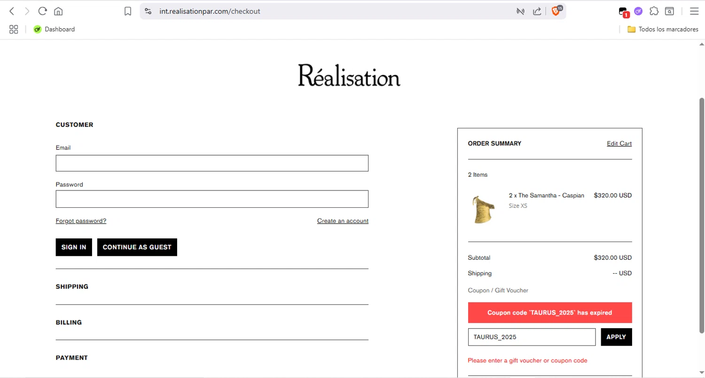Open the browser home page icon
Screen dimensions: 705x378
(x=58, y=11)
